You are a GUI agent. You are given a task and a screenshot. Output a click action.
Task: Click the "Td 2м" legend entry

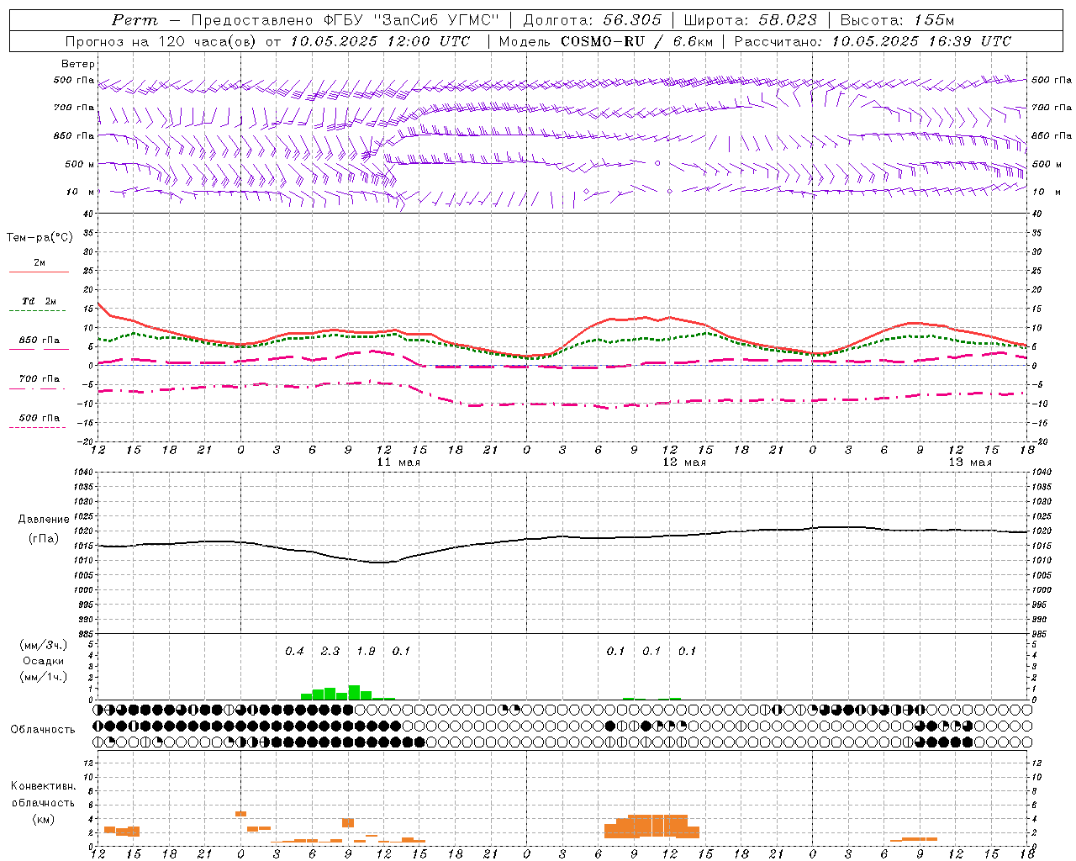pyautogui.click(x=39, y=301)
